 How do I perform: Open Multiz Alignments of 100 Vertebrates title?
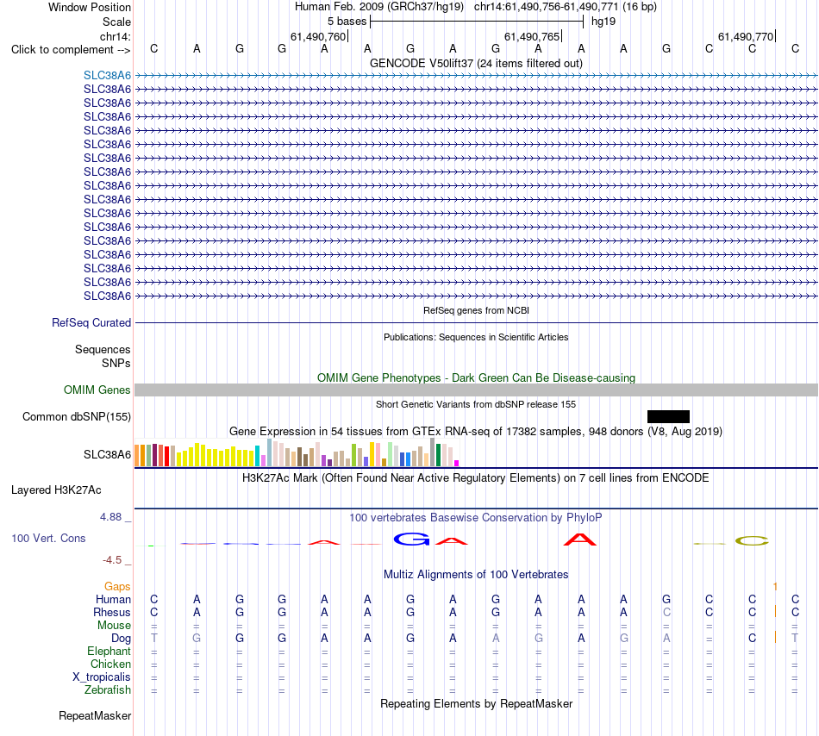(x=476, y=574)
